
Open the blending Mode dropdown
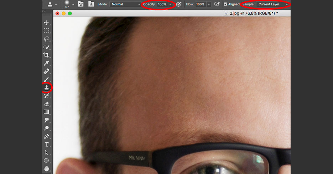pos(125,4)
